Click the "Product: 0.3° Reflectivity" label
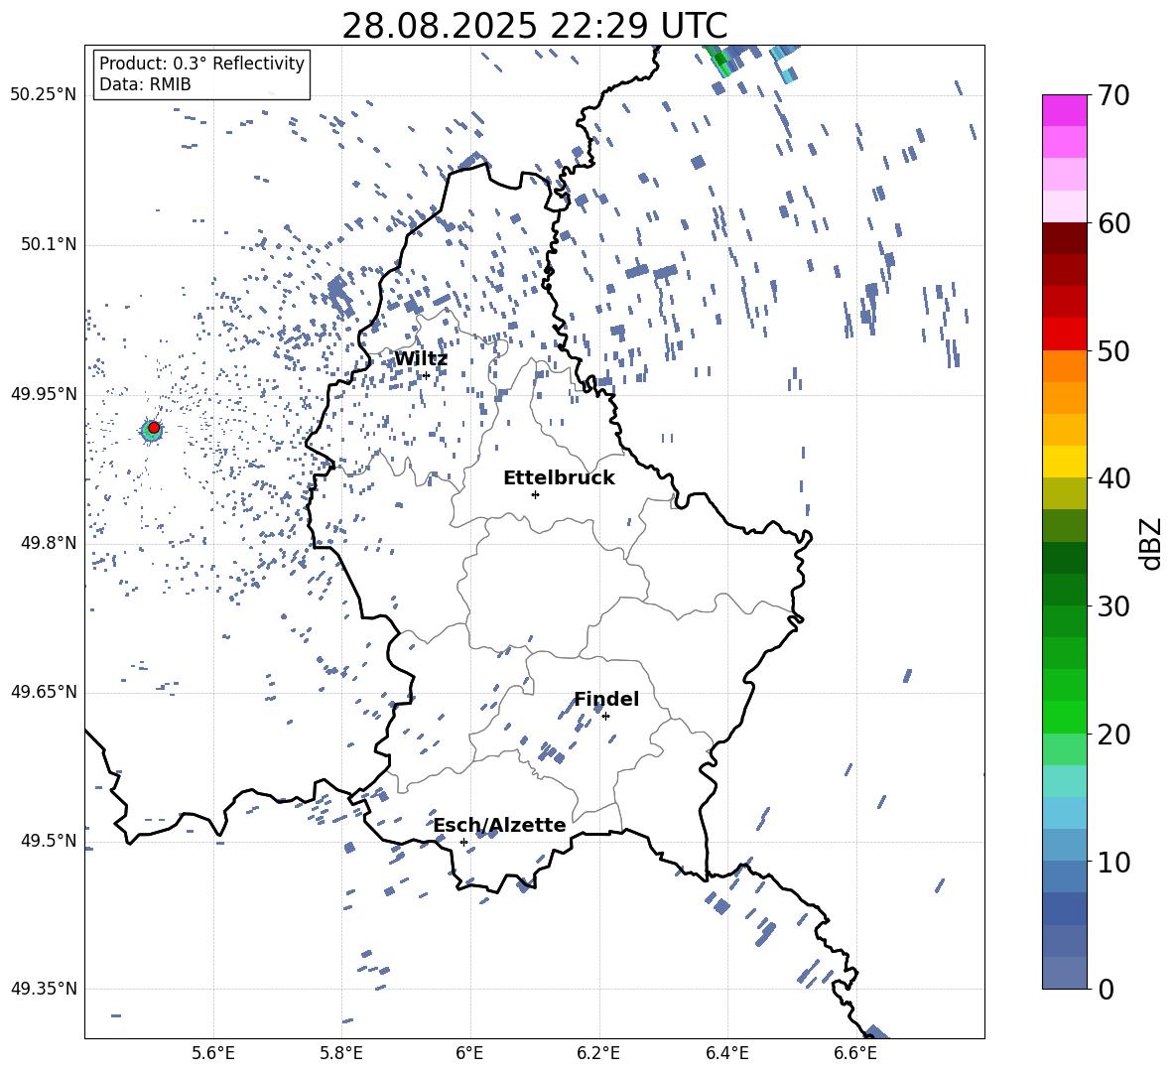Screen dimensions: 1175x1073 [201, 64]
